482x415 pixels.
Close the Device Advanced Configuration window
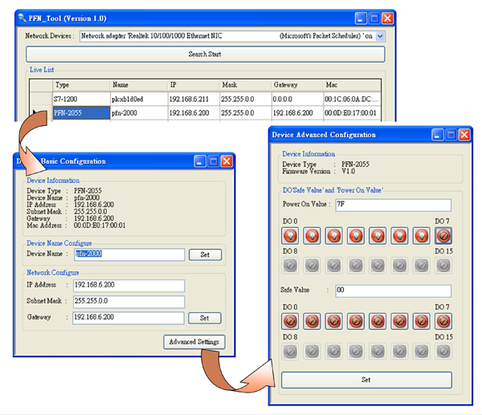click(x=464, y=135)
